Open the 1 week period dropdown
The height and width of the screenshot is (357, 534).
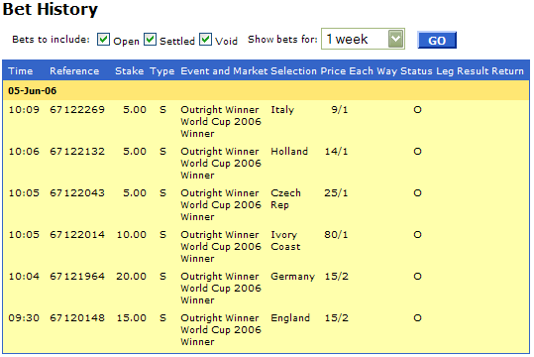(363, 39)
